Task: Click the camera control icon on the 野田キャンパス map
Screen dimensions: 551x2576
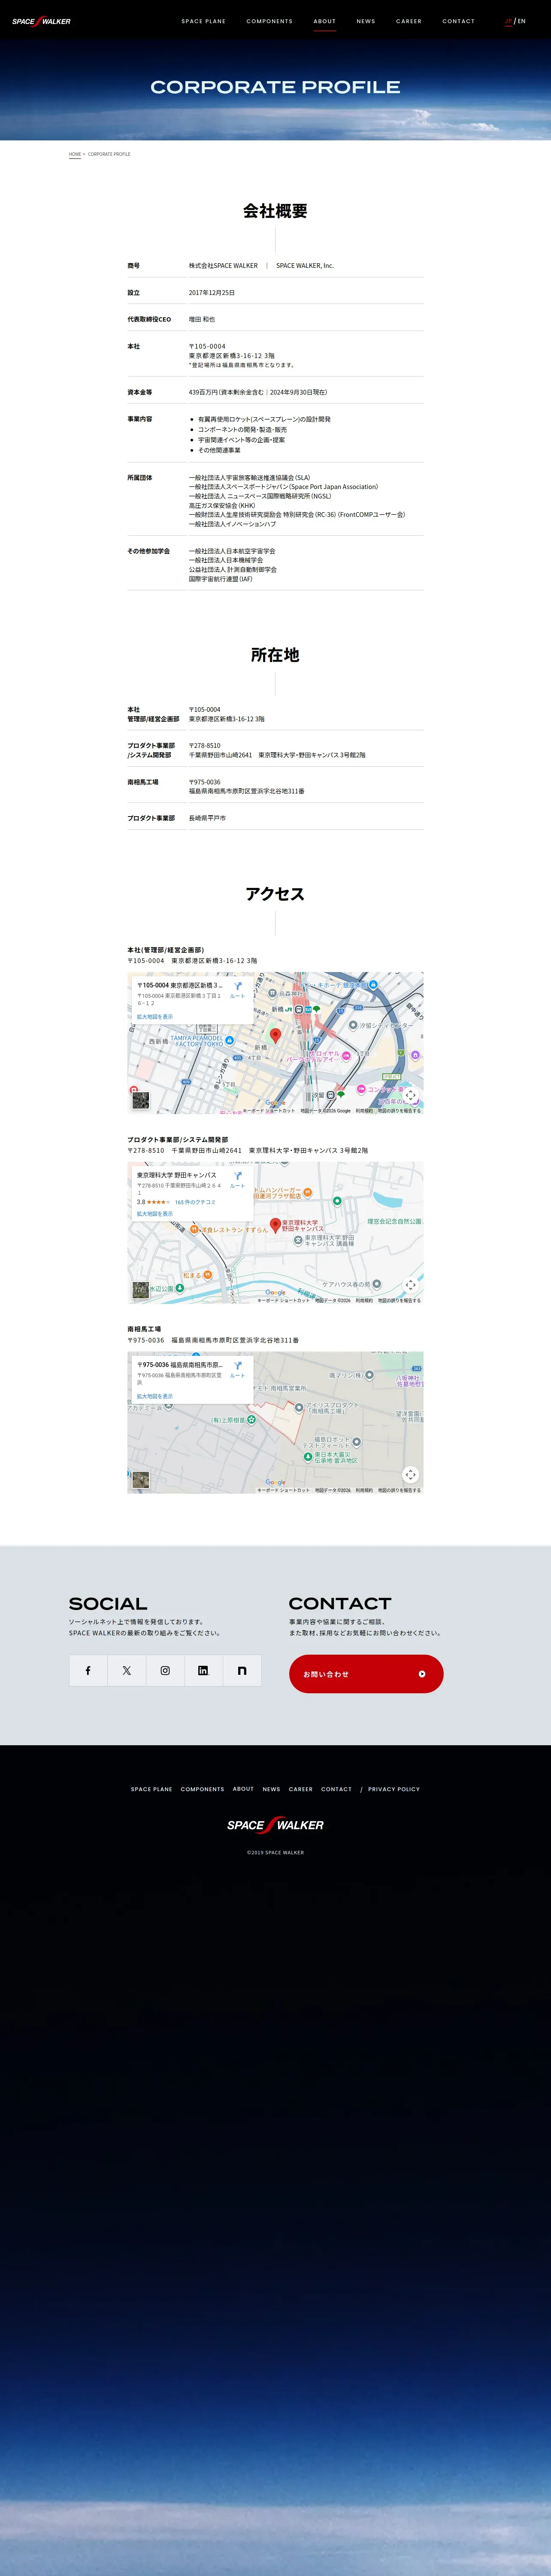Action: tap(410, 1285)
